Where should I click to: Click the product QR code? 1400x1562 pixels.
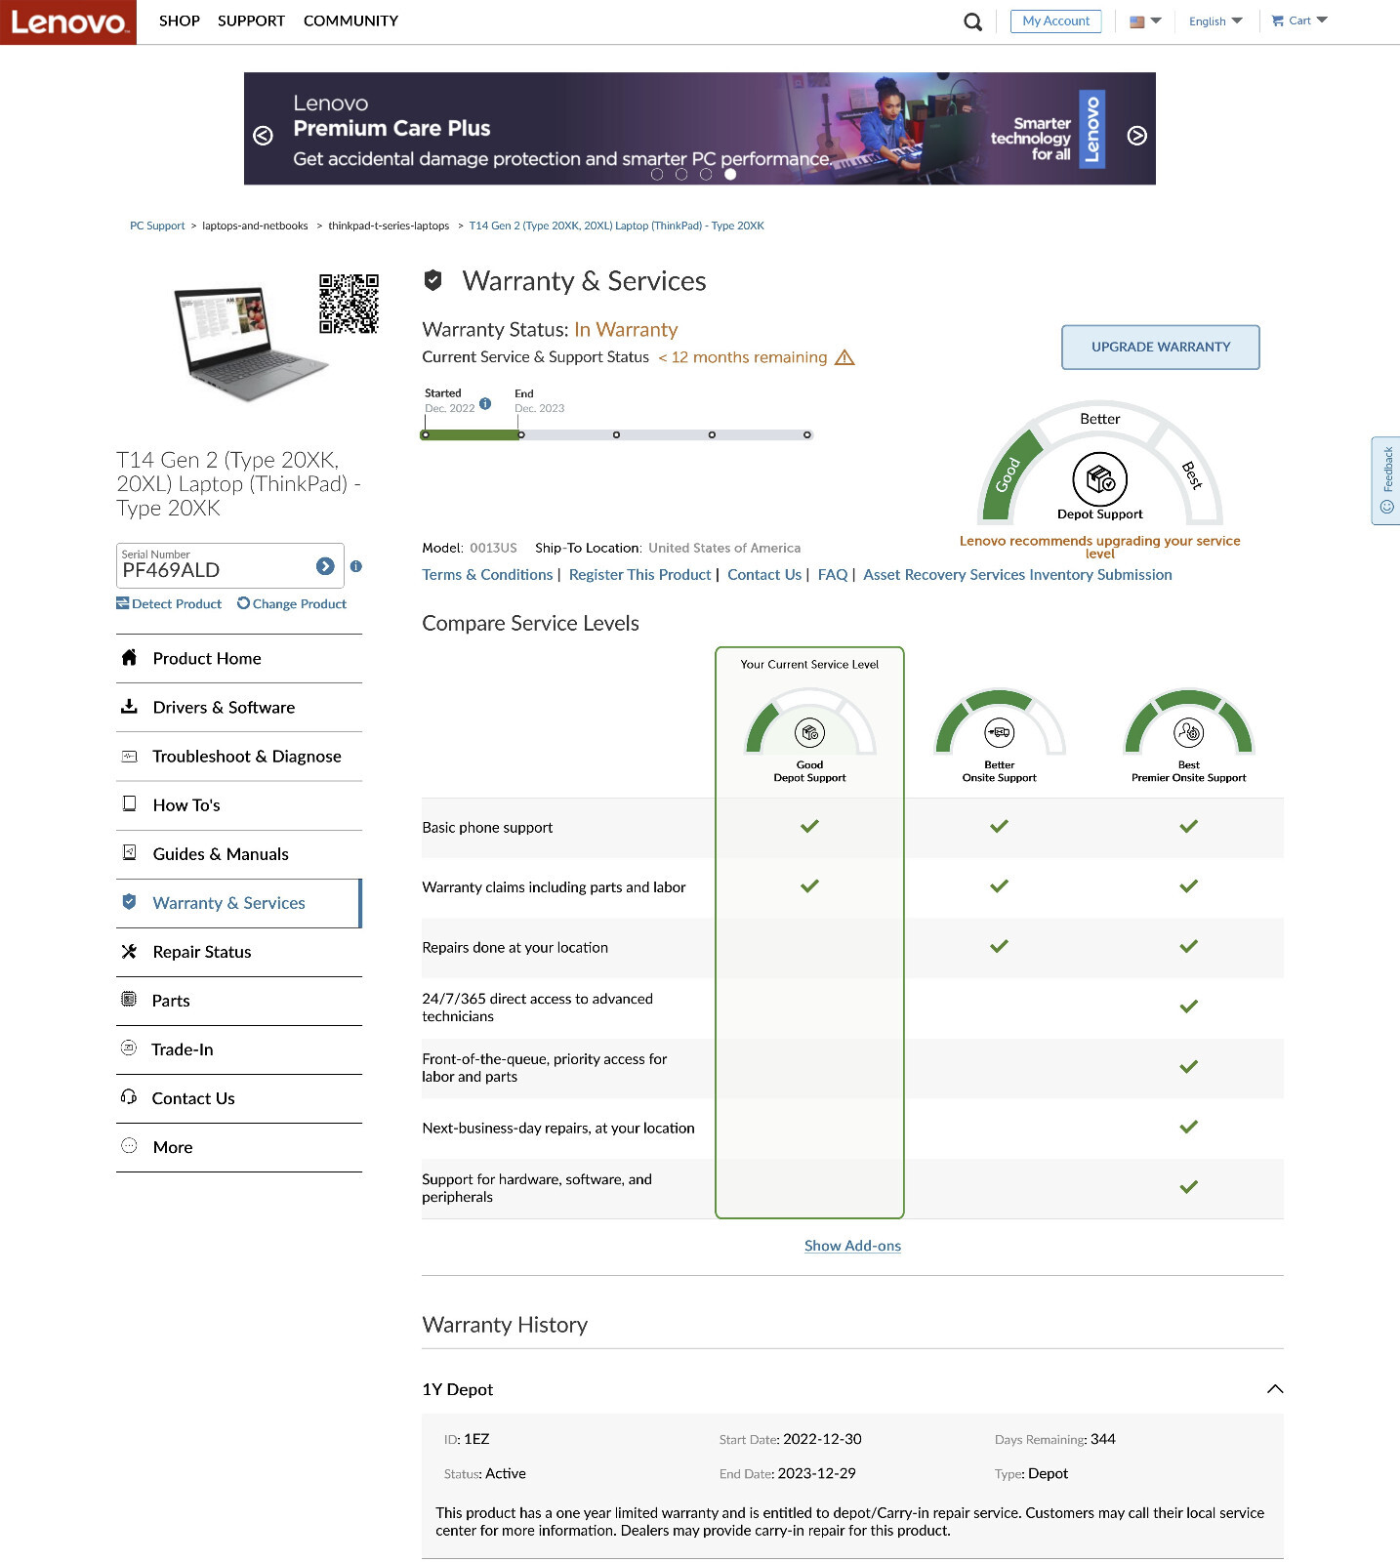pyautogui.click(x=349, y=304)
